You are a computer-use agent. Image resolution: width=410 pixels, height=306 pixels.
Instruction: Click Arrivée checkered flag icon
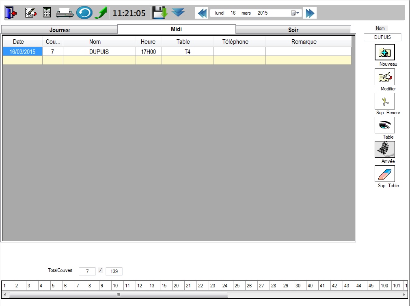(384, 150)
